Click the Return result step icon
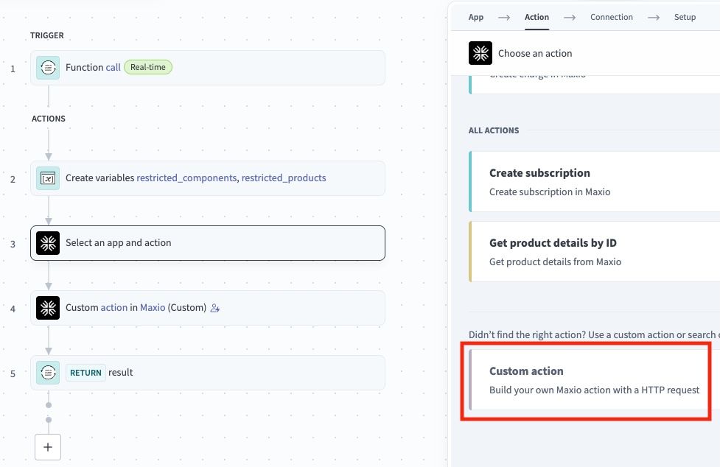Viewport: 720px width, 467px height. (48, 373)
